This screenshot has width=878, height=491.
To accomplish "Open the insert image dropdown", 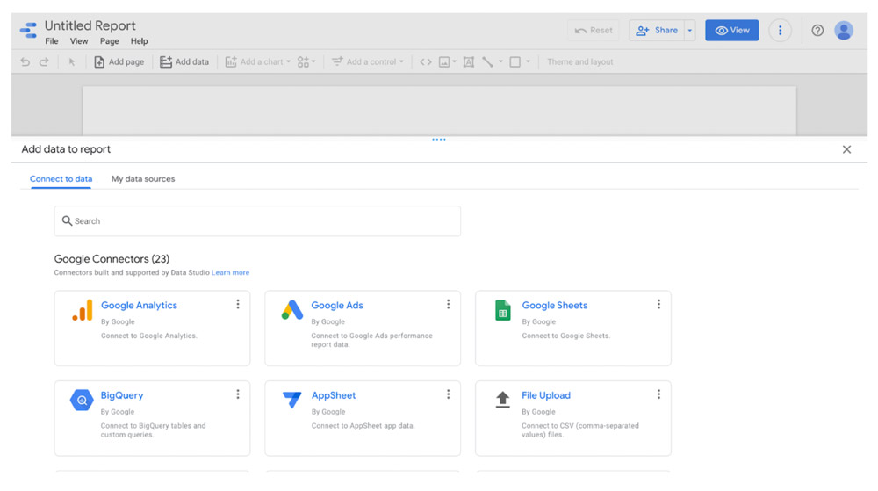I will tap(448, 62).
